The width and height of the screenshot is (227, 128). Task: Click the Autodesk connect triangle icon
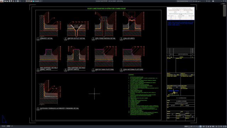click(x=209, y=1)
